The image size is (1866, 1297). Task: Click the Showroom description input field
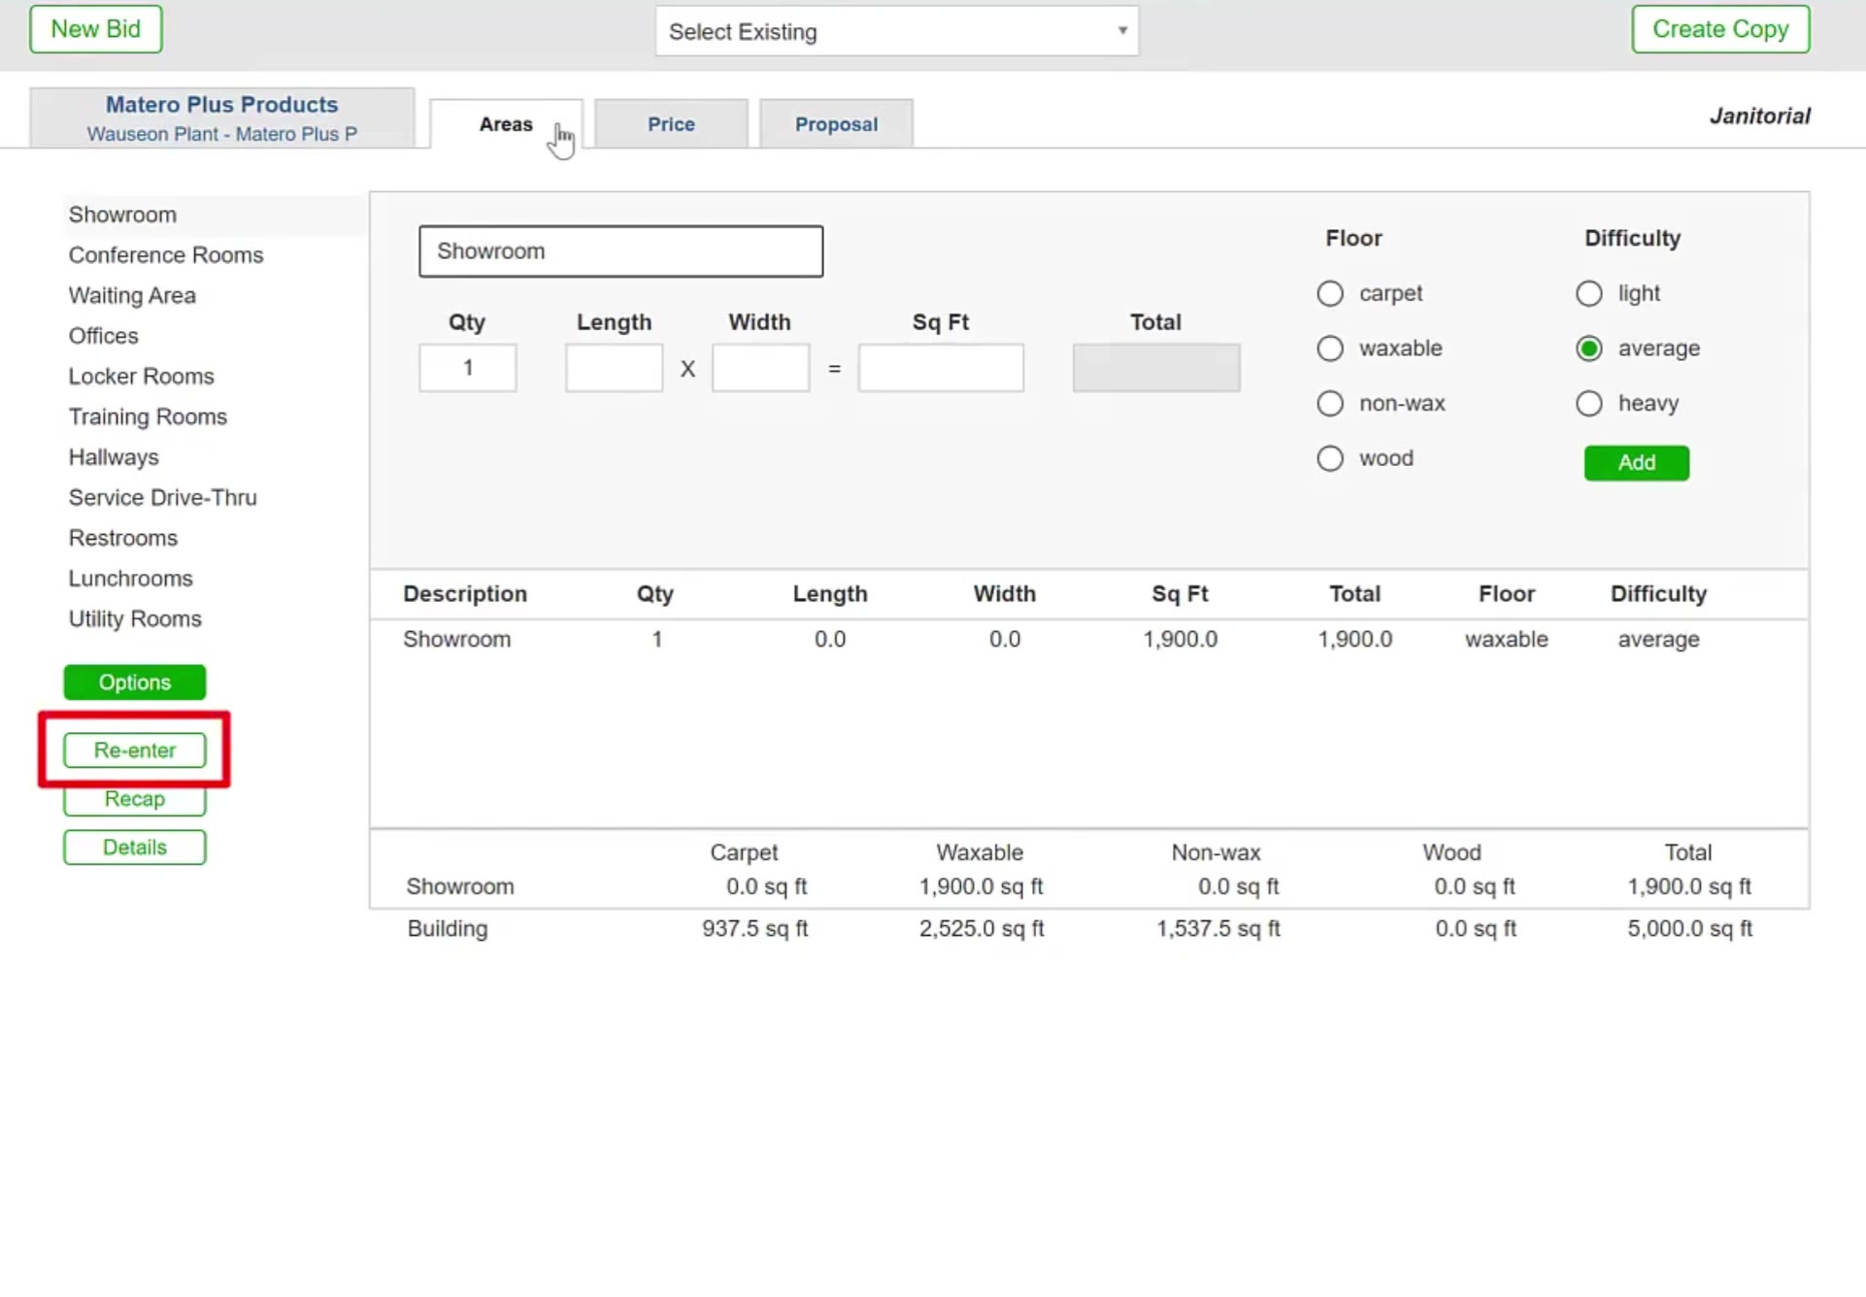pyautogui.click(x=621, y=251)
